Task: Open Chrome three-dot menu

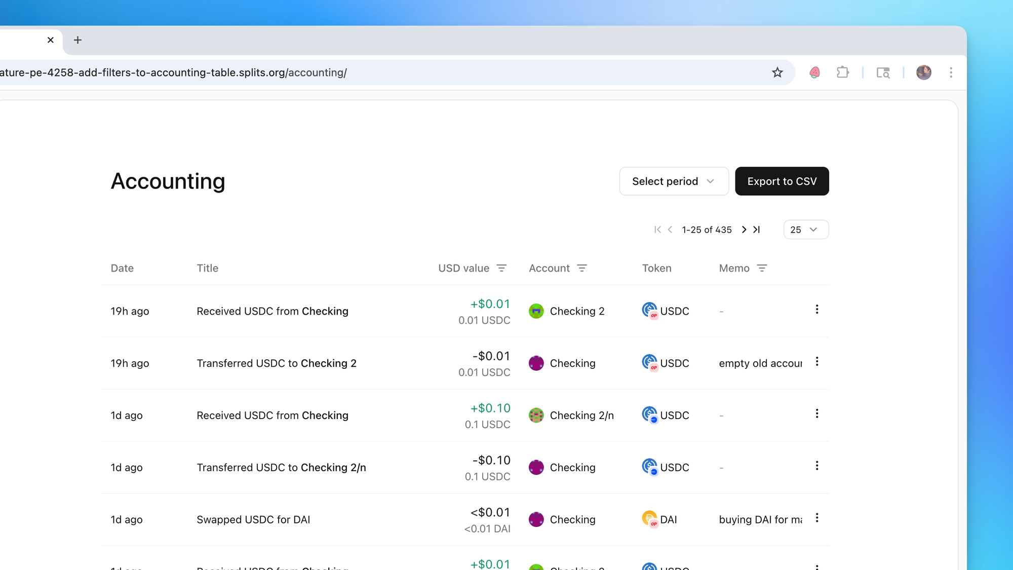Action: (951, 72)
